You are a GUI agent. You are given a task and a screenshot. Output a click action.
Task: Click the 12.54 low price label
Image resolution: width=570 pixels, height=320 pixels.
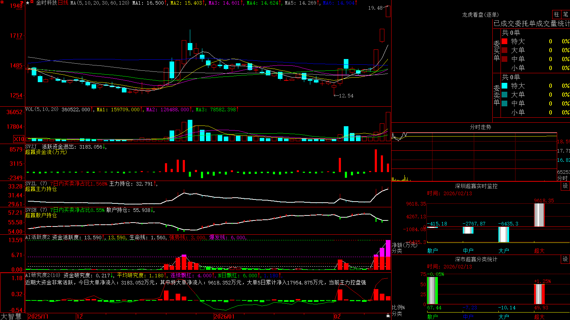346,96
